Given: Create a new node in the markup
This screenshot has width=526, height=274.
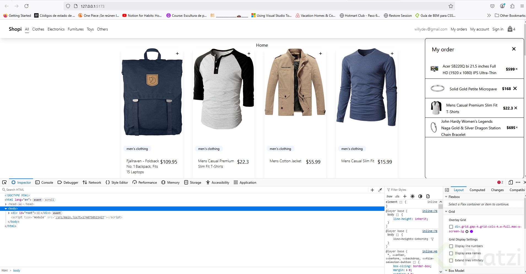Looking at the screenshot, I should click(372, 190).
